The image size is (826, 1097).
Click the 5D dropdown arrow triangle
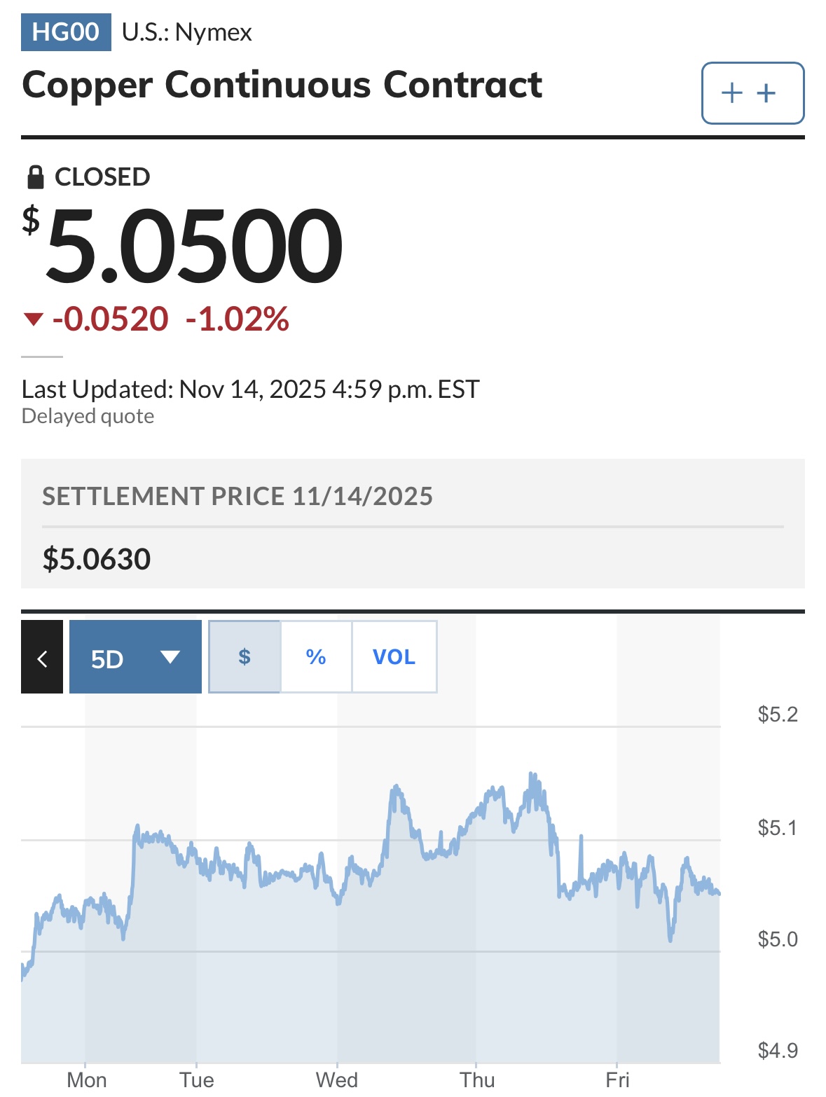(170, 657)
